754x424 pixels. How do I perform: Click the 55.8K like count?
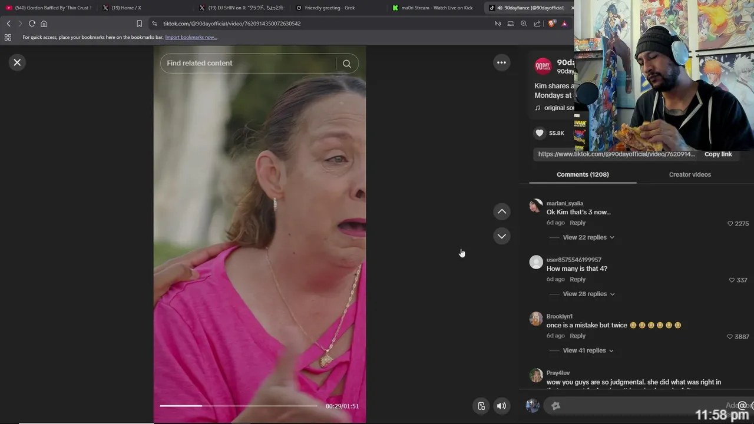[x=557, y=133]
